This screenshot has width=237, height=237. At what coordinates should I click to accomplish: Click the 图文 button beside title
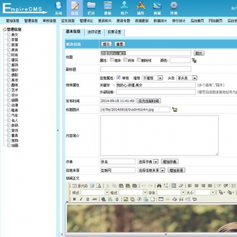[199, 53]
